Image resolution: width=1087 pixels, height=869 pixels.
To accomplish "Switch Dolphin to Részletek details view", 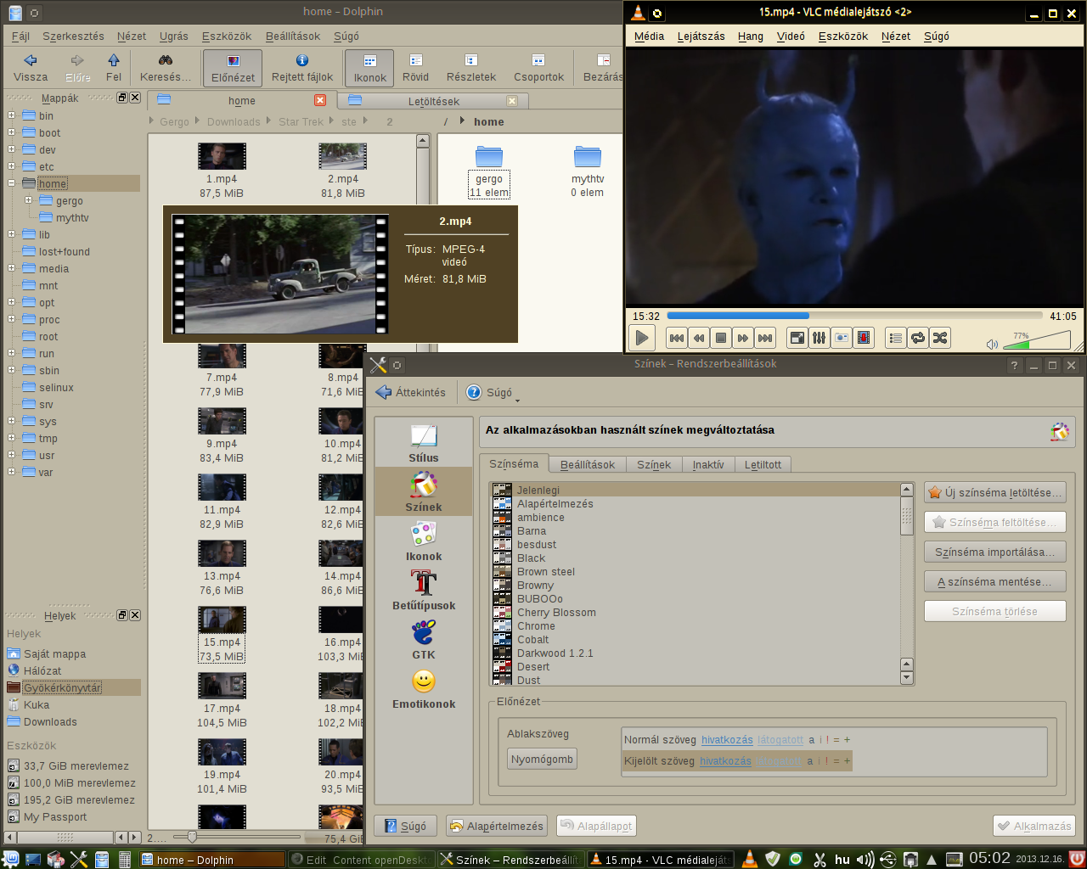I will point(471,68).
